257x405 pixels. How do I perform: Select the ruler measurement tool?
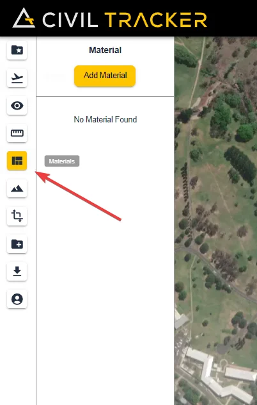17,133
